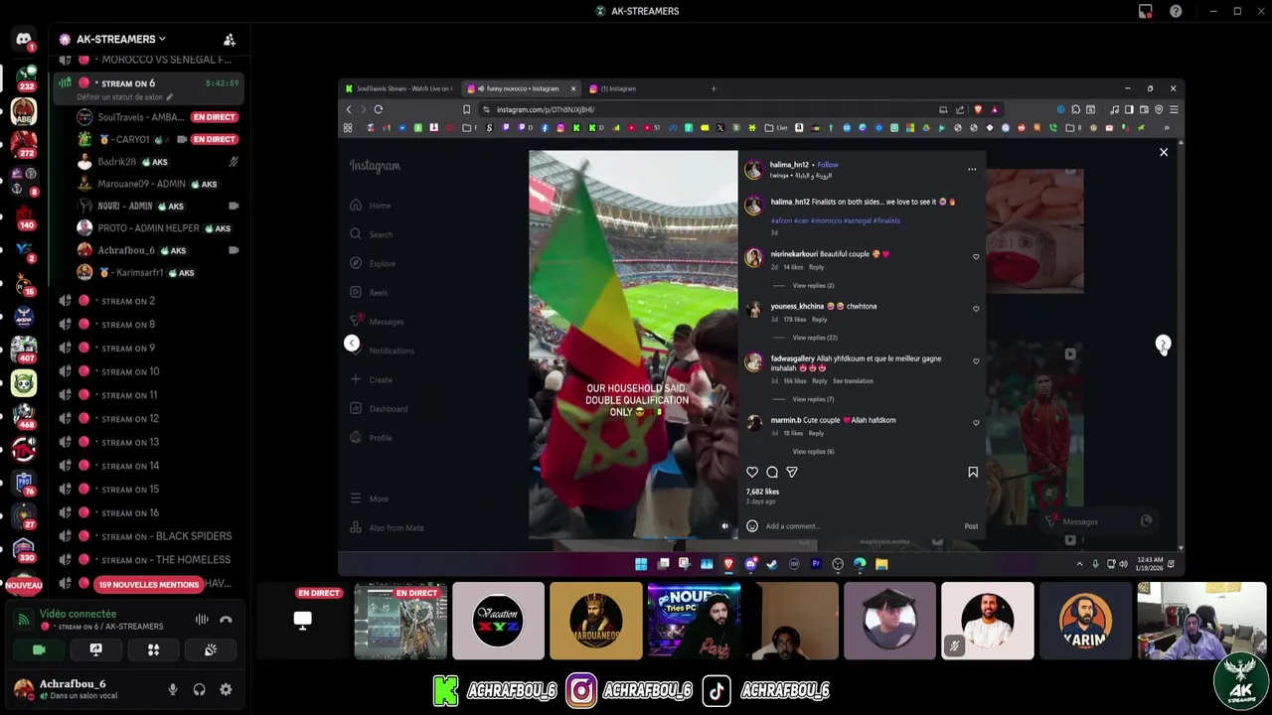This screenshot has height=715, width=1272.
Task: Open Instagram Home in sidebar
Action: (x=371, y=206)
